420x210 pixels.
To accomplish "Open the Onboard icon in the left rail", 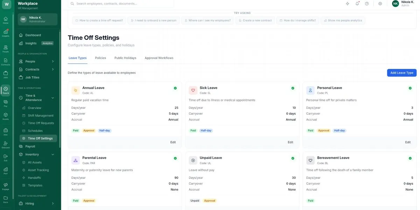I will (x=6, y=144).
